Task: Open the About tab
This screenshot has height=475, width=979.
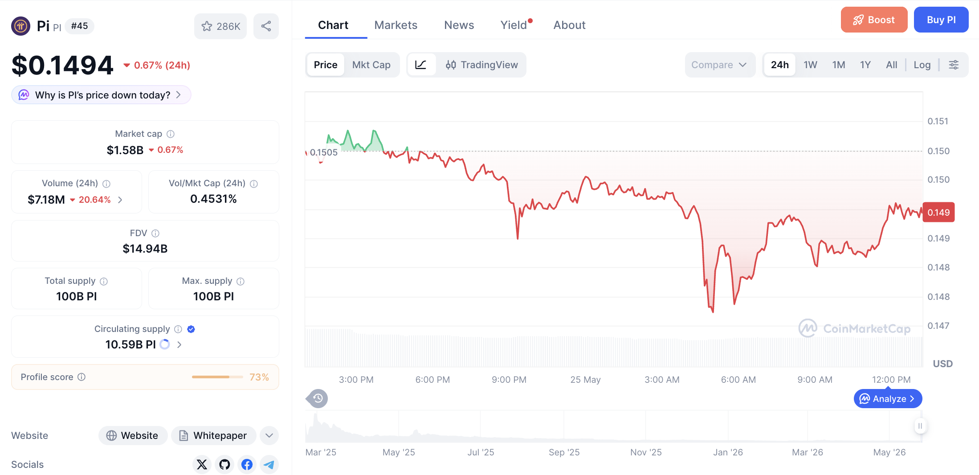Action: tap(569, 25)
